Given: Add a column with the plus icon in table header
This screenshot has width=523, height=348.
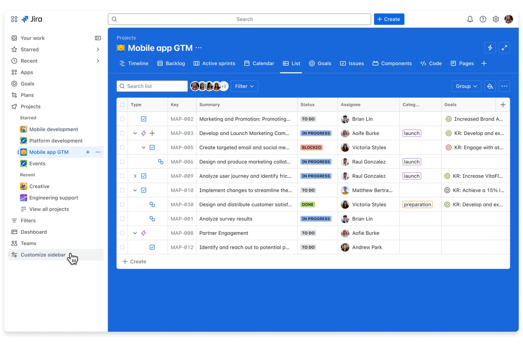Looking at the screenshot, I should pyautogui.click(x=503, y=105).
